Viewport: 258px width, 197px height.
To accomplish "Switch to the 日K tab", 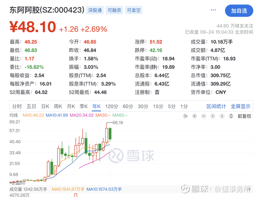I will coord(45,107).
